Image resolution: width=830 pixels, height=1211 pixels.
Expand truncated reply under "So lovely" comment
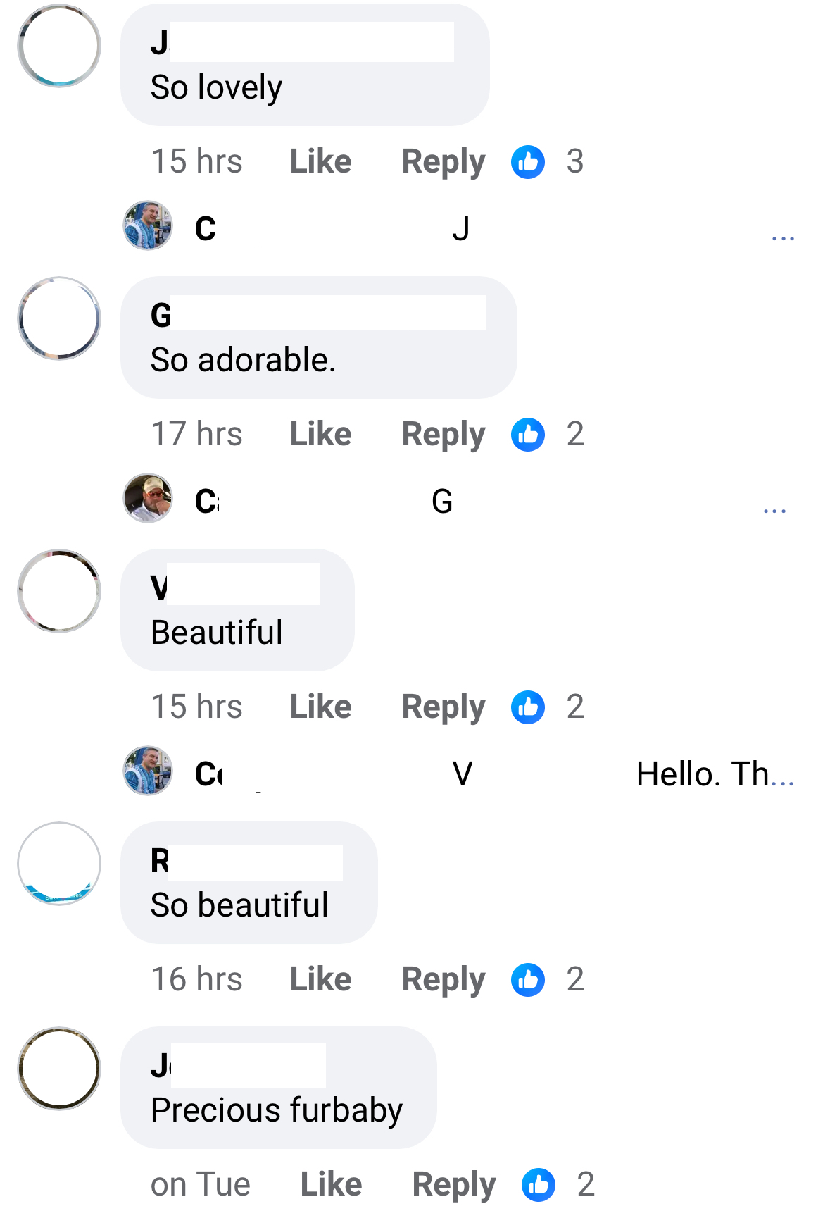click(x=783, y=237)
